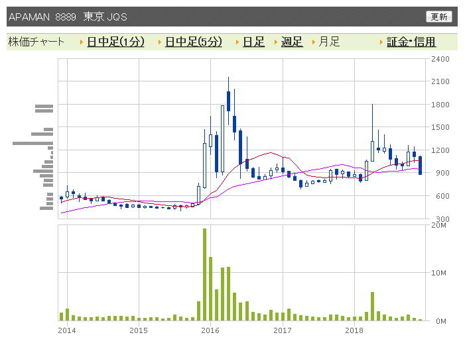Click orange arrow icon before 週足
Viewport: 465px width, 347px height.
pos(275,42)
